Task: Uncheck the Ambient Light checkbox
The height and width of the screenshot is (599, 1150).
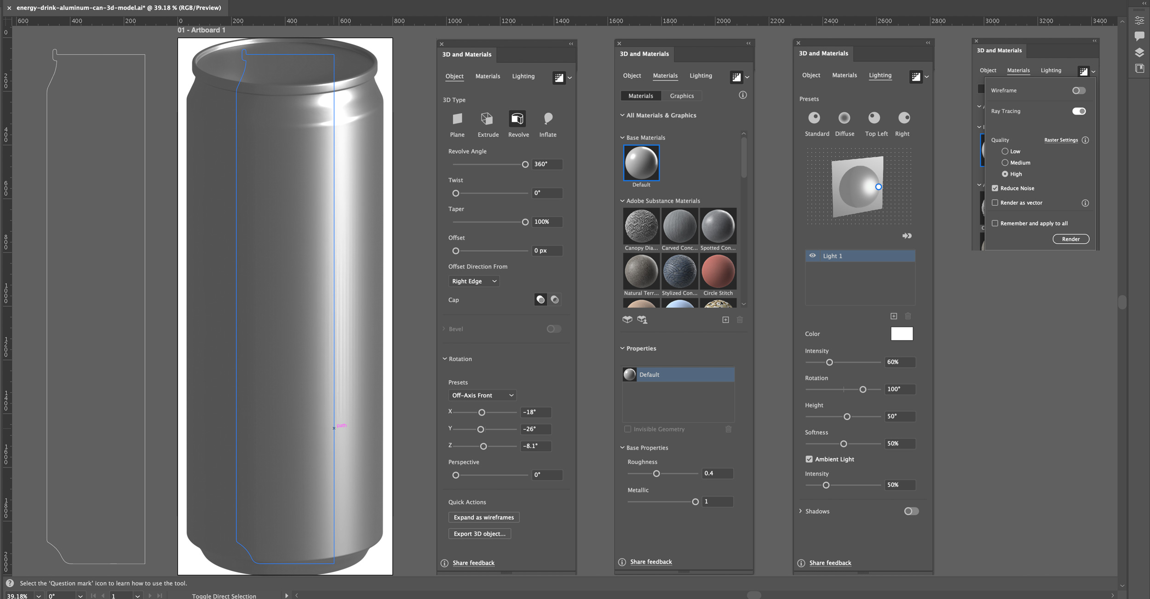Action: [x=809, y=459]
